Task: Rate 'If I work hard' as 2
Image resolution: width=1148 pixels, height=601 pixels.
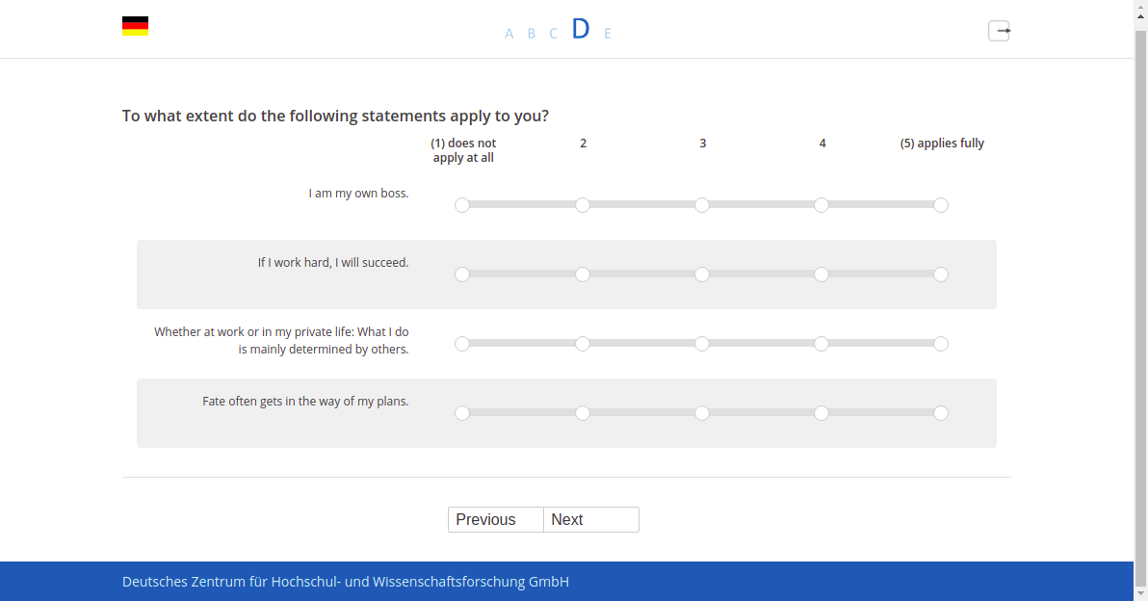Action: point(582,274)
